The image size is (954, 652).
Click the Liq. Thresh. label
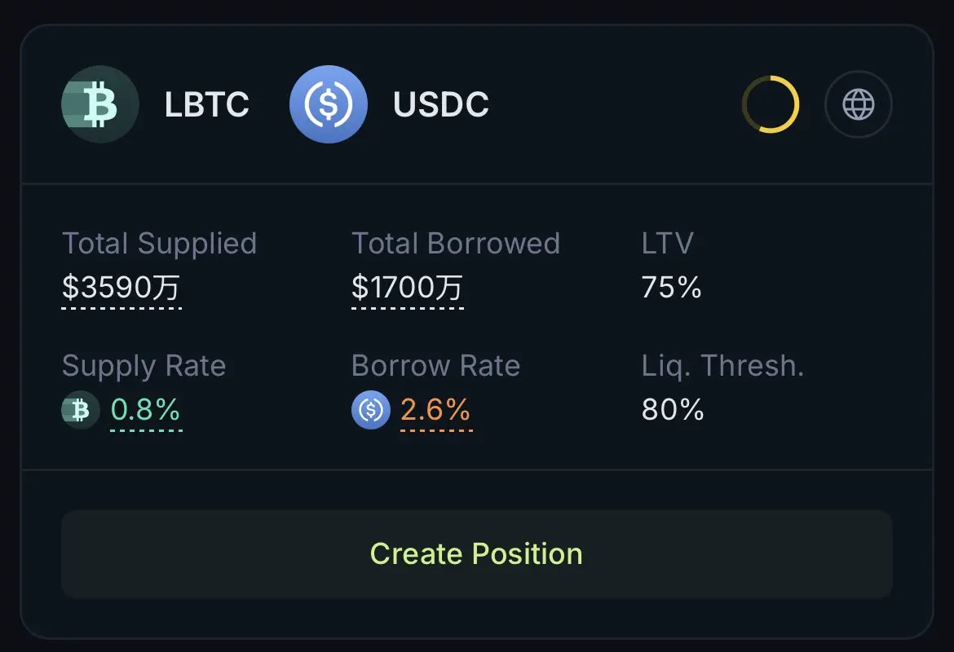722,367
